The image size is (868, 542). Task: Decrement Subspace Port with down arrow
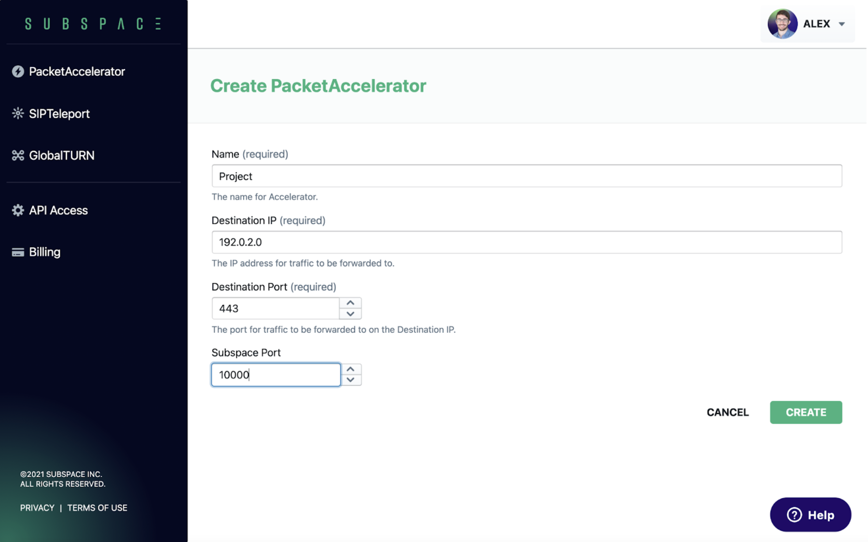351,380
